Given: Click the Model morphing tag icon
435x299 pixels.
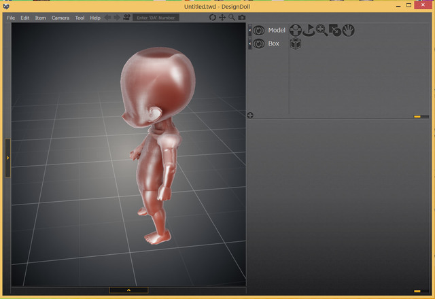Looking at the screenshot, I should pyautogui.click(x=335, y=31).
